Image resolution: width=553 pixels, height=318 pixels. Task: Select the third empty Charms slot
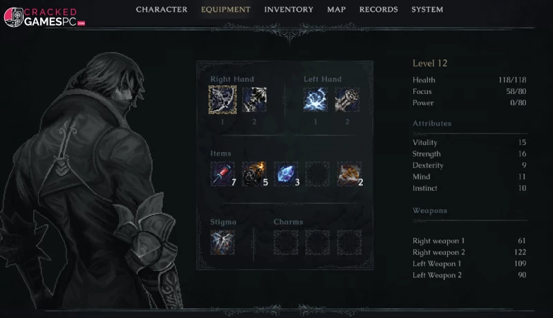(349, 243)
